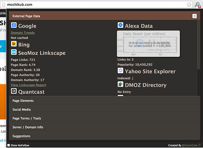Click 'Domain Authority: 17' value
The width and height of the screenshot is (203, 148).
pyautogui.click(x=28, y=80)
